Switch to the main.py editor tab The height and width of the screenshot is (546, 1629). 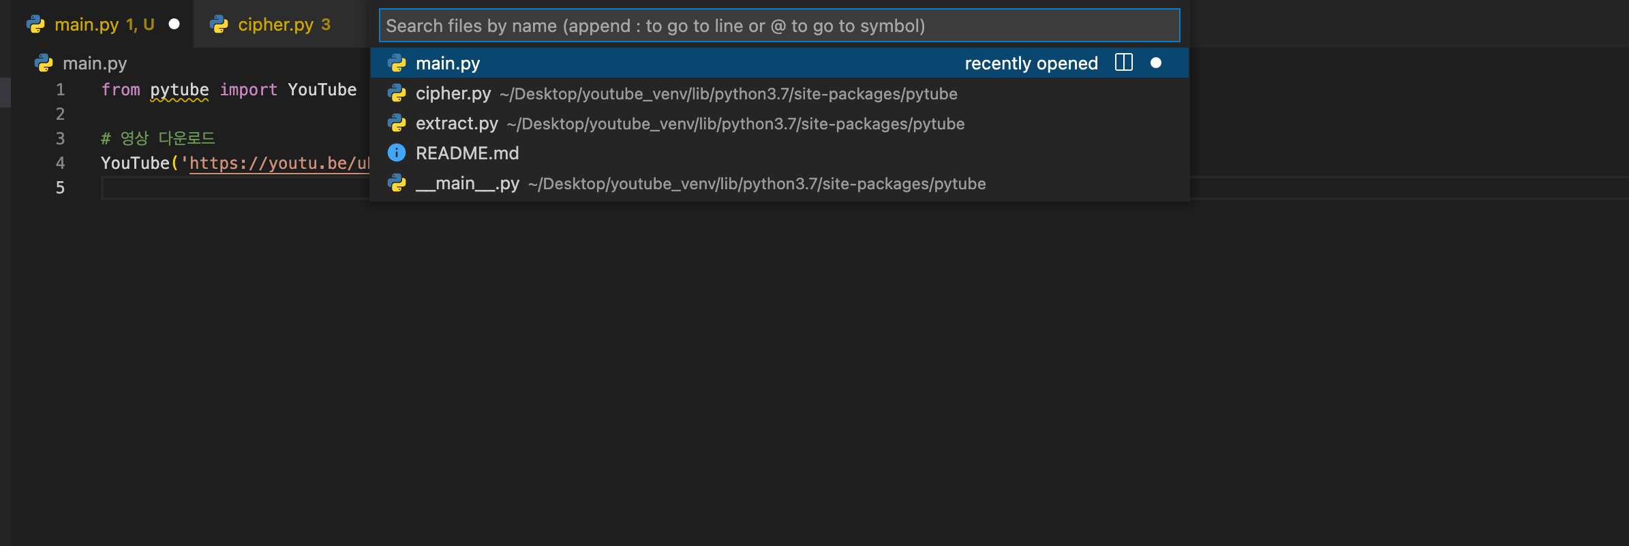pyautogui.click(x=102, y=25)
